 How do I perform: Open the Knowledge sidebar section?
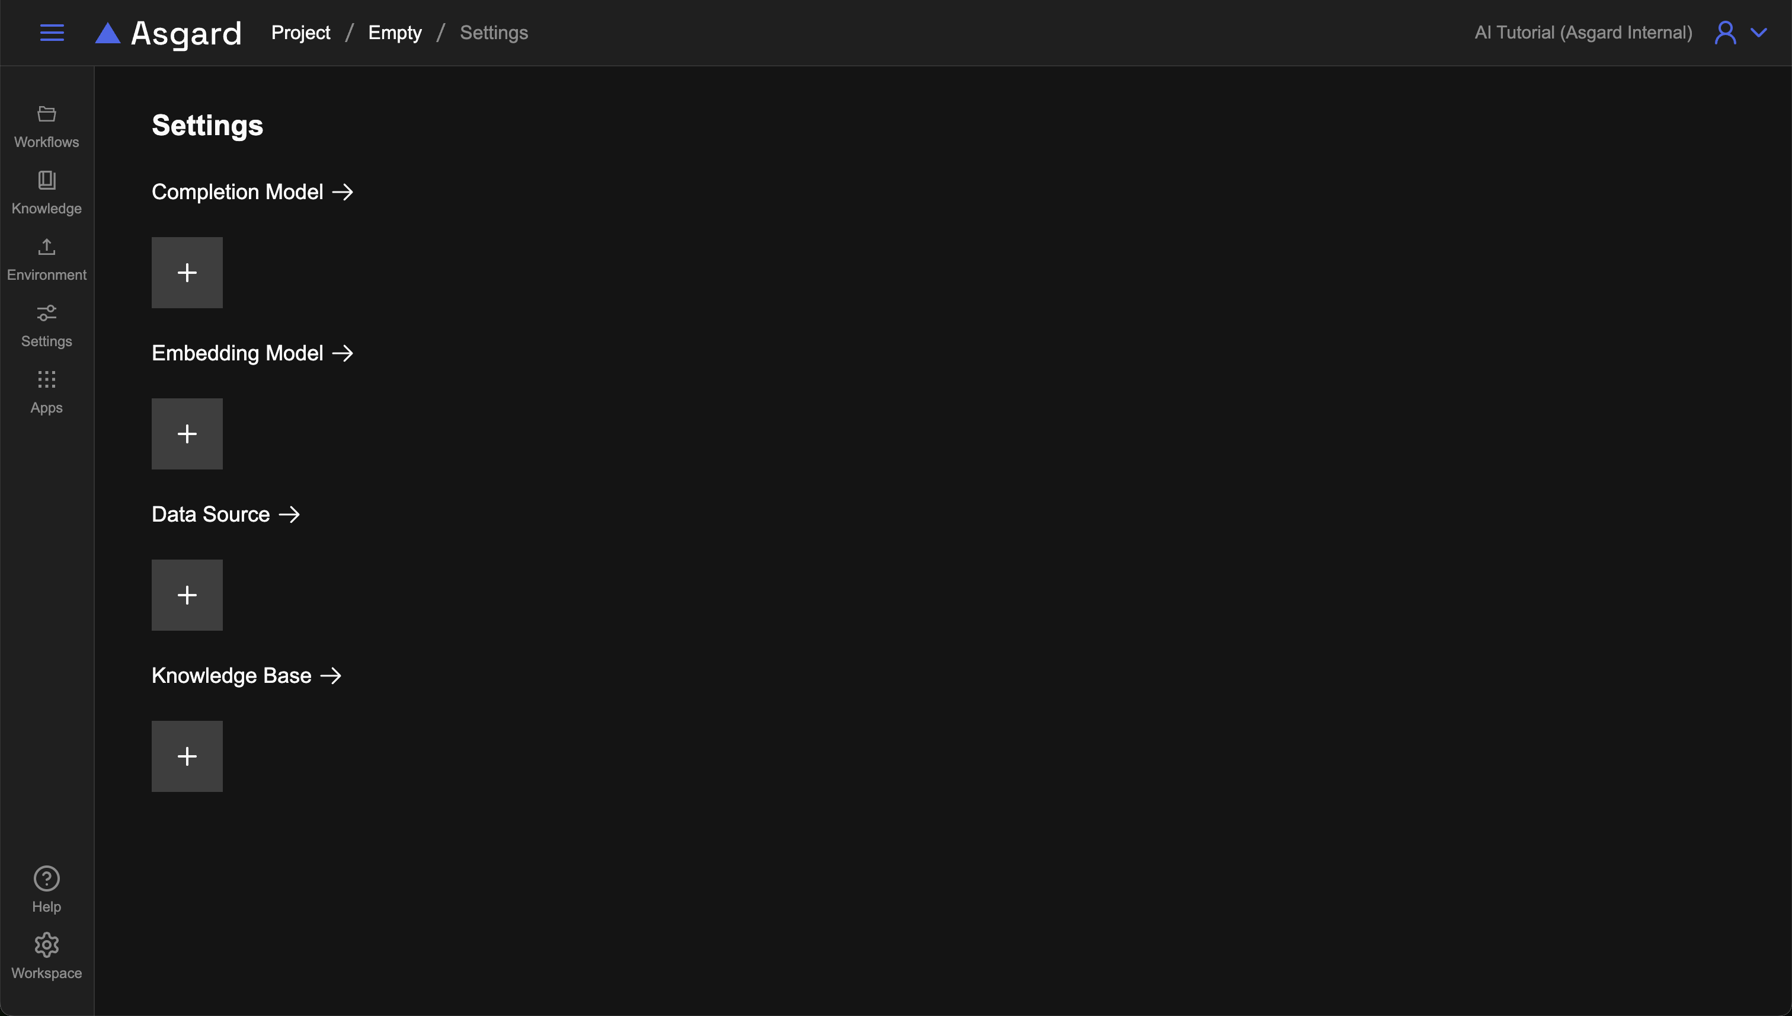click(47, 193)
